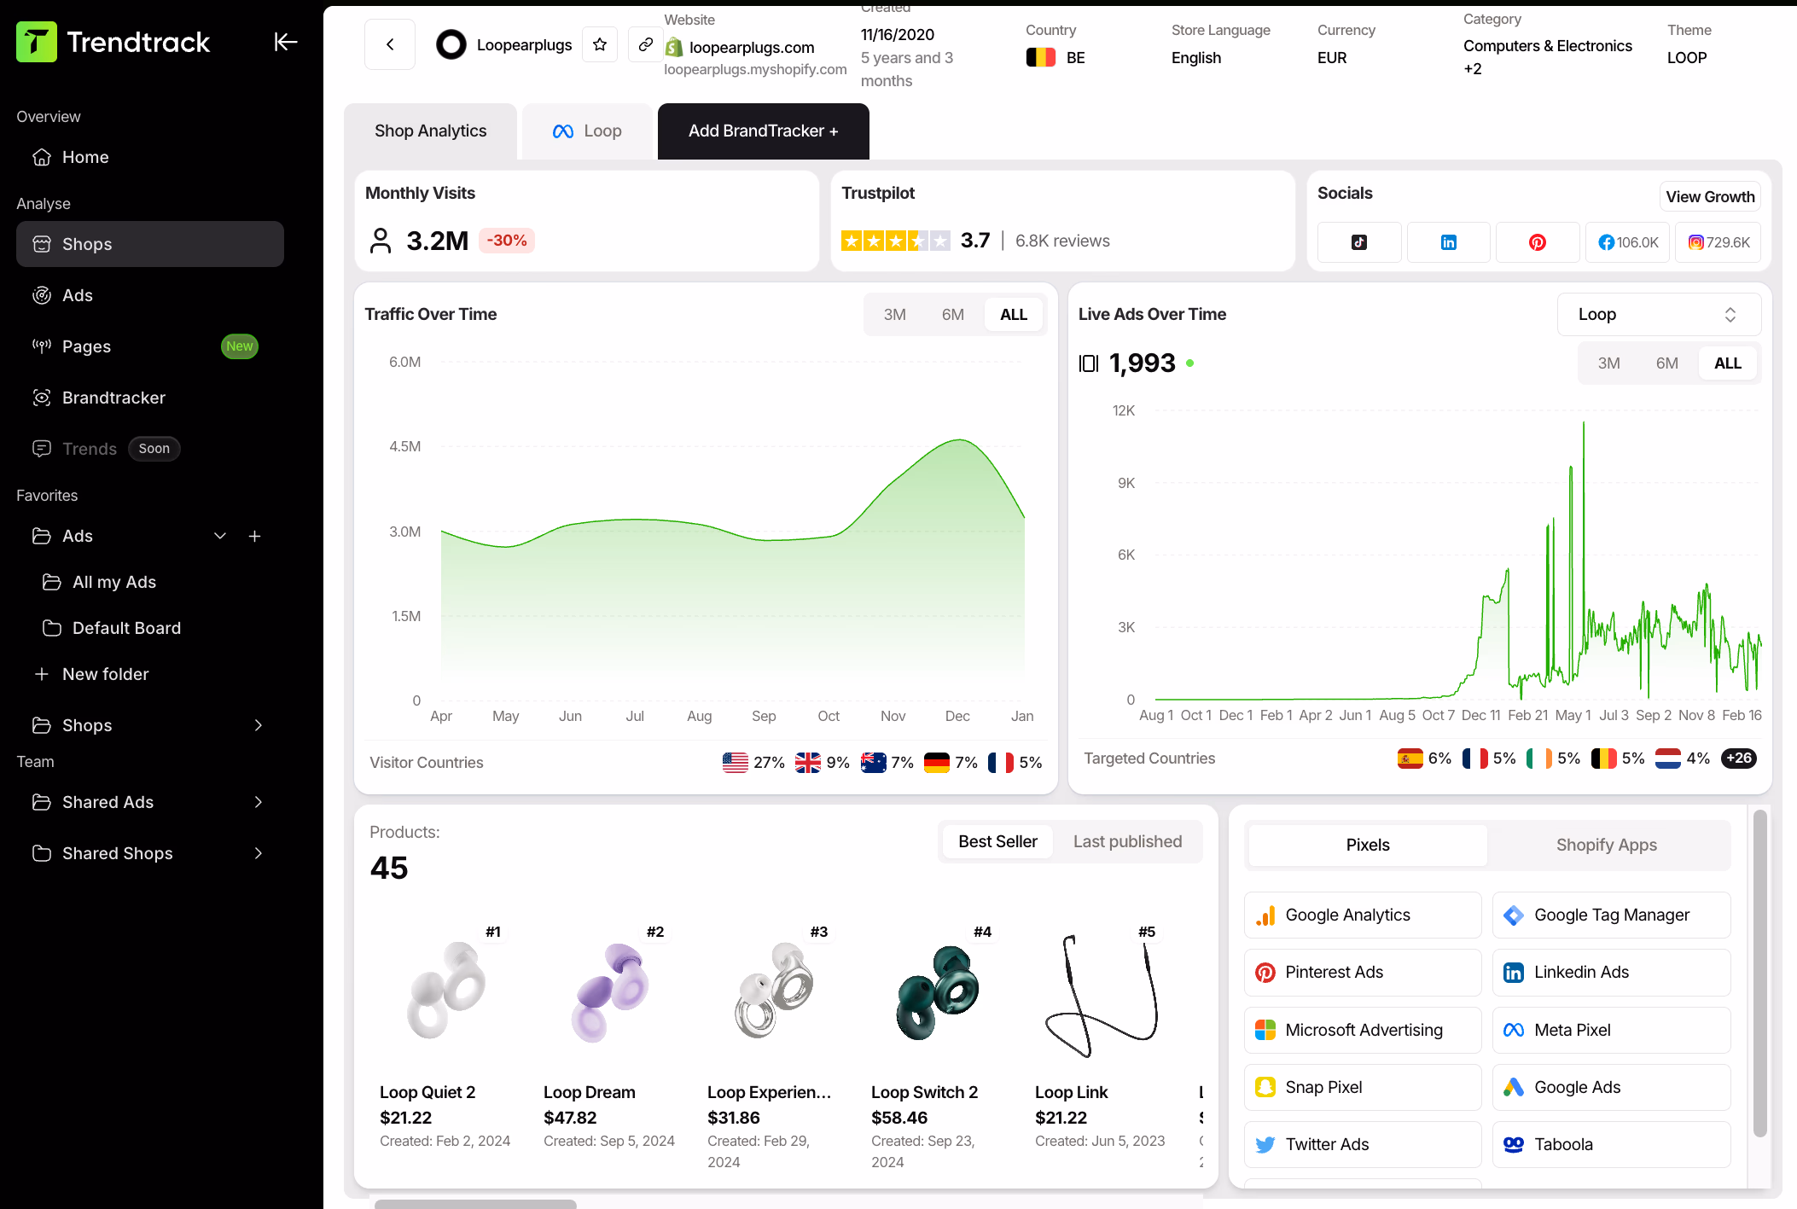
Task: Click Add BrandTracker button
Action: click(x=763, y=131)
